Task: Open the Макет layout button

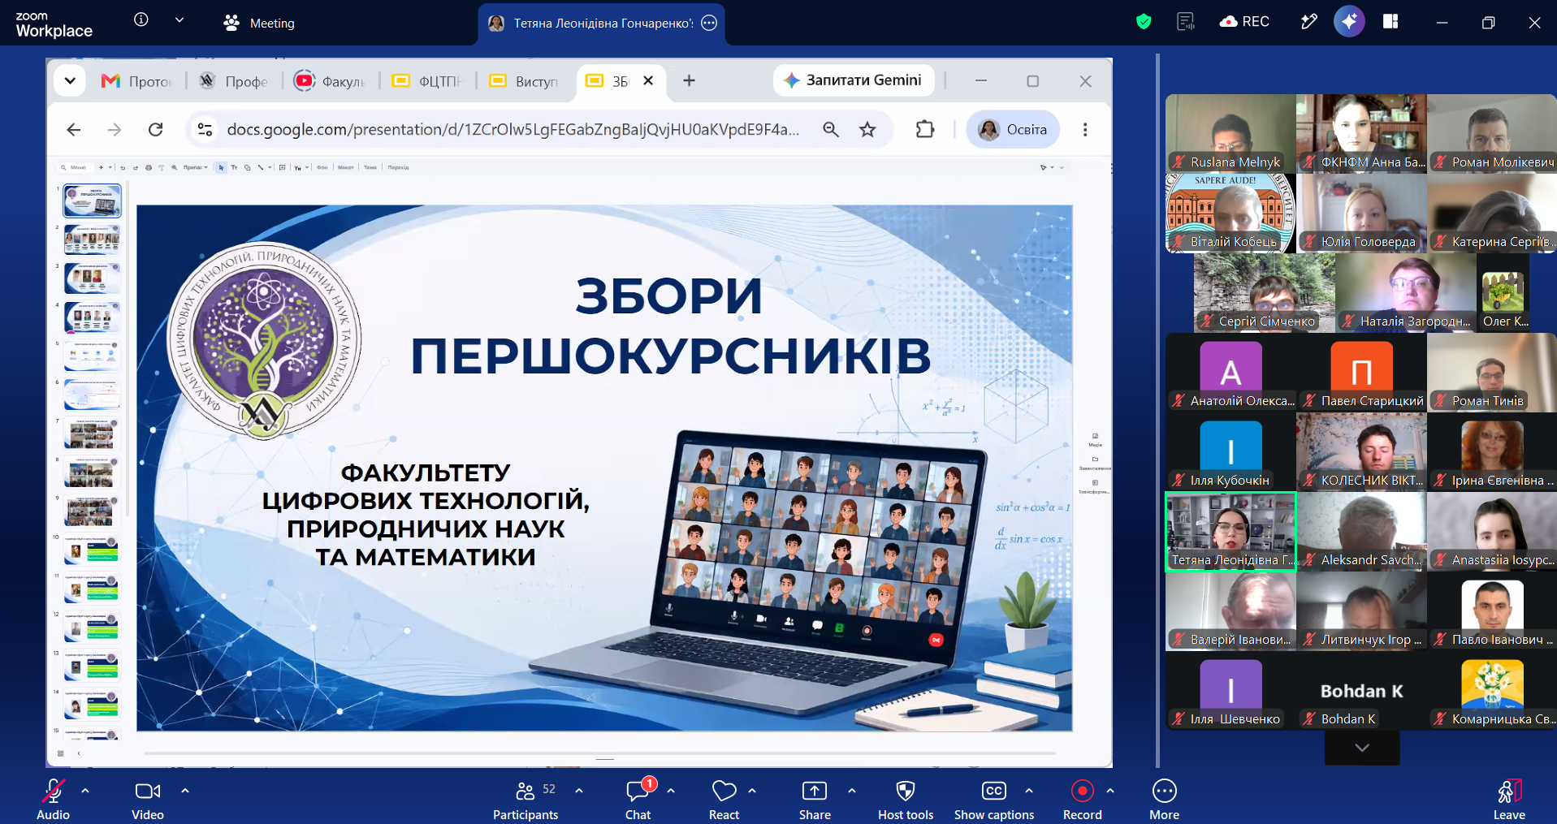Action: tap(346, 167)
